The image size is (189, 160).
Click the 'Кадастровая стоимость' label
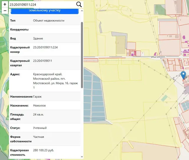pyautogui.click(x=19, y=152)
